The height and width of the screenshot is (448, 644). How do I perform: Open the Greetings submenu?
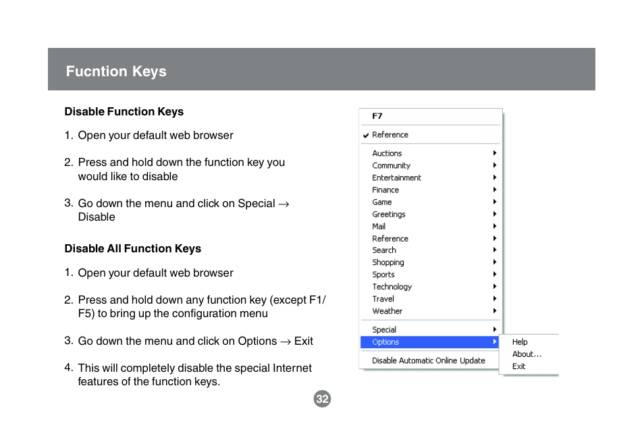[431, 215]
